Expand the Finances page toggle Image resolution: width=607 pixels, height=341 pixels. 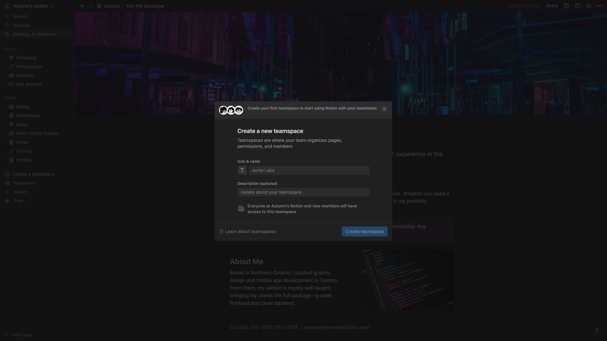[5, 75]
